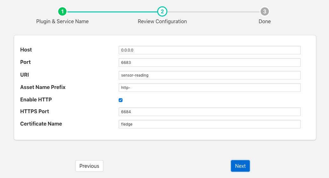The height and width of the screenshot is (178, 329).
Task: Click the HTTPS Port label
Action: click(x=35, y=111)
